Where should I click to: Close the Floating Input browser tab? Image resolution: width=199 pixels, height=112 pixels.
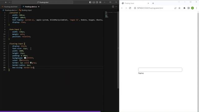tap(148, 3)
